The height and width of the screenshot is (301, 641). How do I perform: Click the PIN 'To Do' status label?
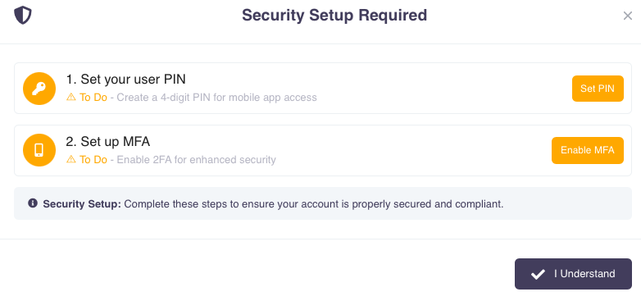(93, 98)
